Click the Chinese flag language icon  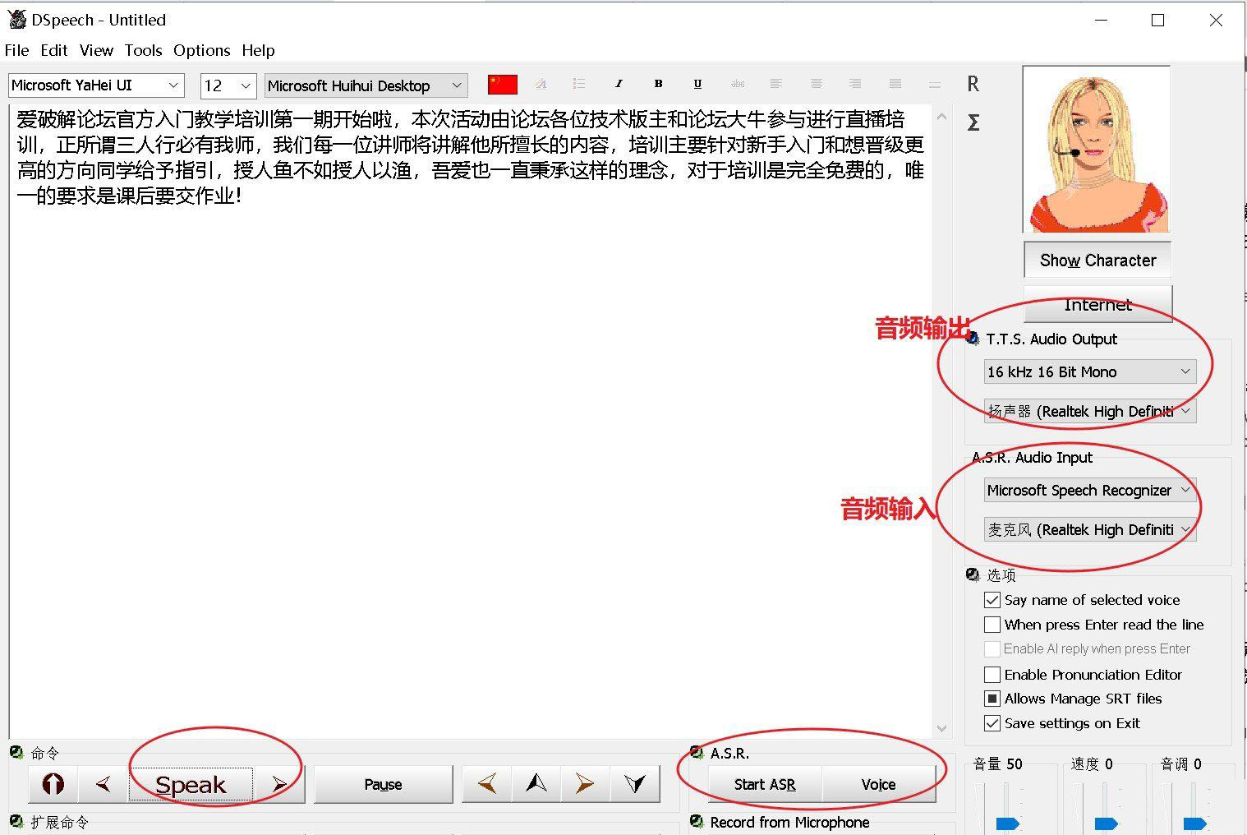pyautogui.click(x=502, y=84)
